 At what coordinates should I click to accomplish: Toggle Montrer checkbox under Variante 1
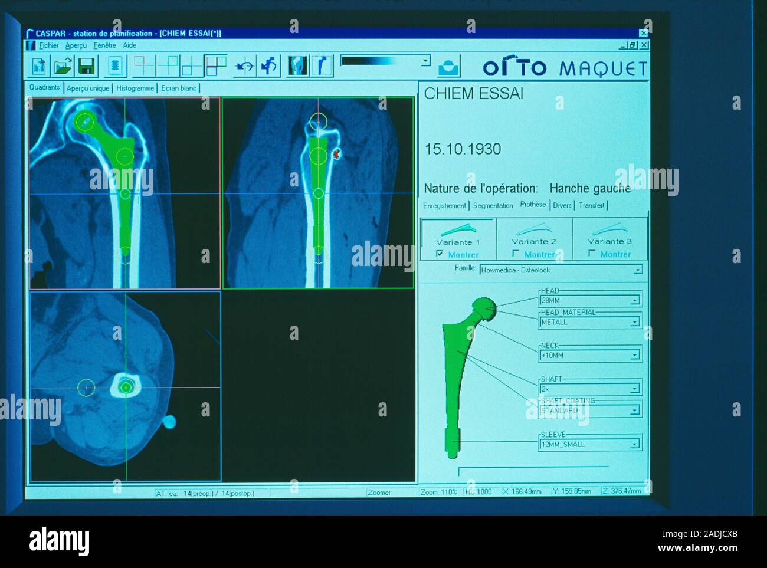tap(440, 254)
